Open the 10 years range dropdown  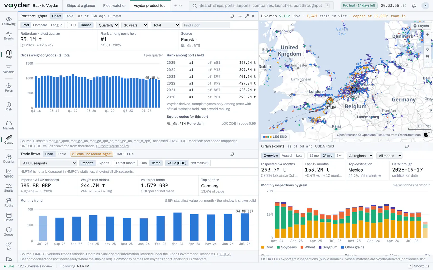pyautogui.click(x=135, y=25)
